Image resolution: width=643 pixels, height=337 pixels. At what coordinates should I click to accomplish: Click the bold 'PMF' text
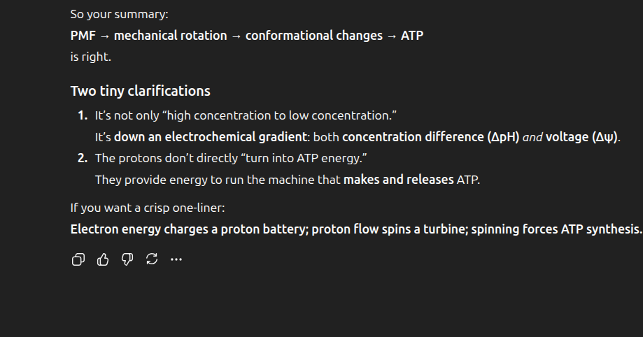83,35
